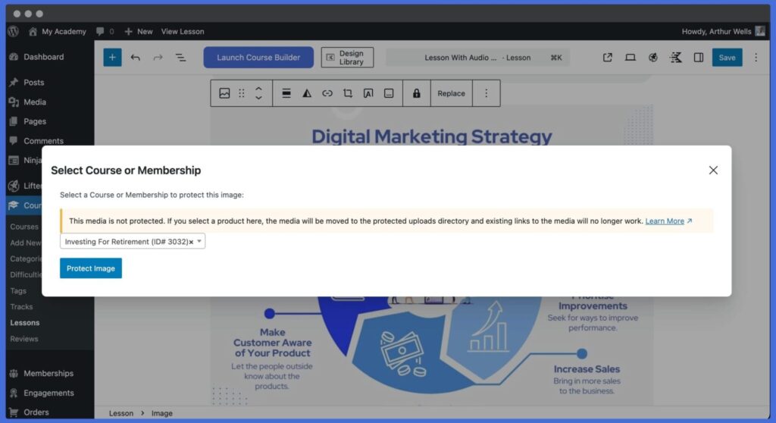Toggle the settings sidebar panel

[x=698, y=58]
